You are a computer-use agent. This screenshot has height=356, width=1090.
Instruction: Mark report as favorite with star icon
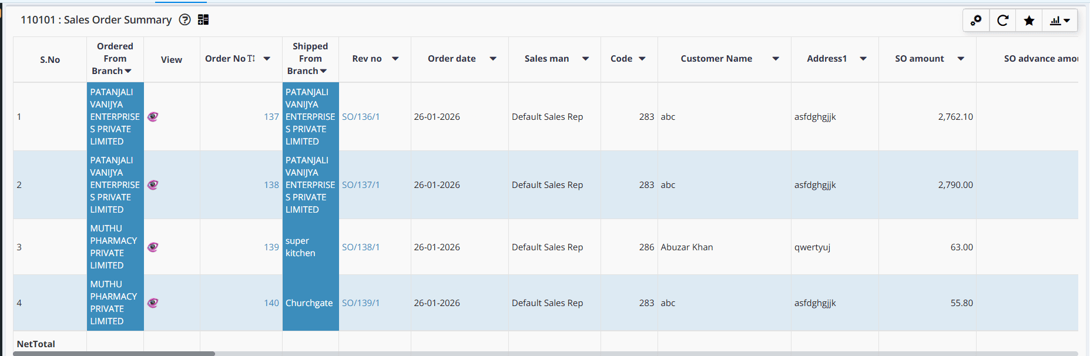(x=1029, y=21)
